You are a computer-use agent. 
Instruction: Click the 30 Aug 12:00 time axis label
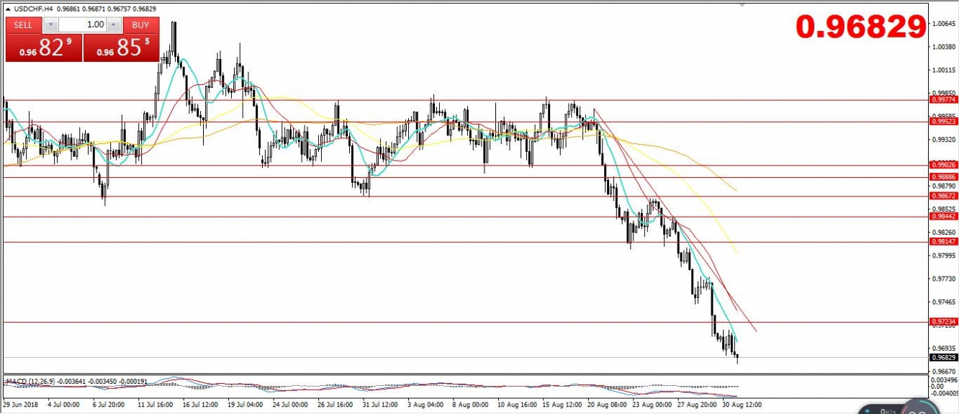coord(742,405)
